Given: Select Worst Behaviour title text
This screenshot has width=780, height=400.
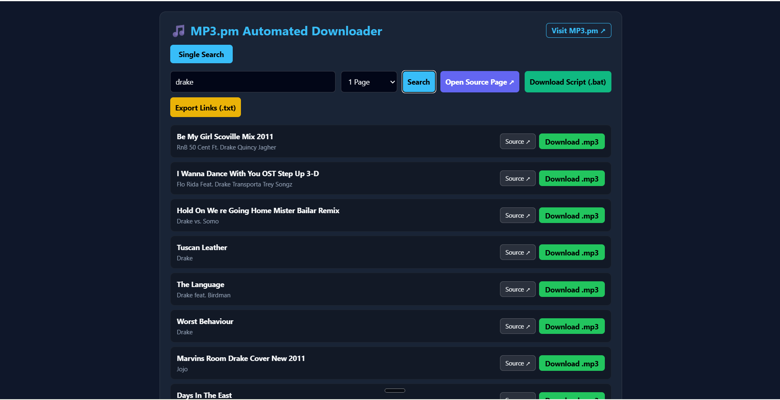Looking at the screenshot, I should pos(205,321).
